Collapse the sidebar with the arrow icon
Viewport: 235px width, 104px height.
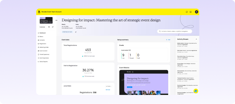[x=56, y=20]
